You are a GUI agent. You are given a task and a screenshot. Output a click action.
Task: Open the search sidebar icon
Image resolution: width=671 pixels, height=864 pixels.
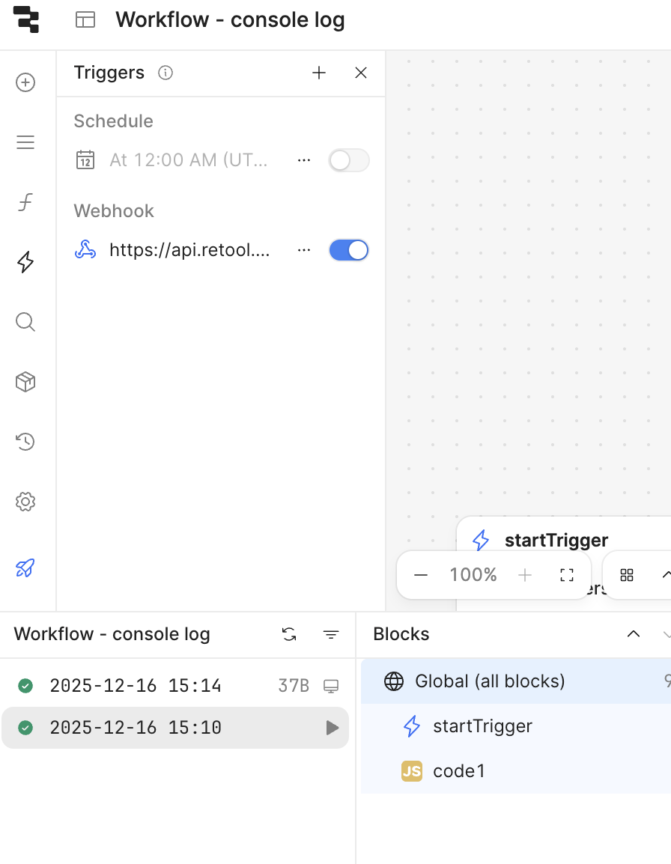(x=26, y=322)
